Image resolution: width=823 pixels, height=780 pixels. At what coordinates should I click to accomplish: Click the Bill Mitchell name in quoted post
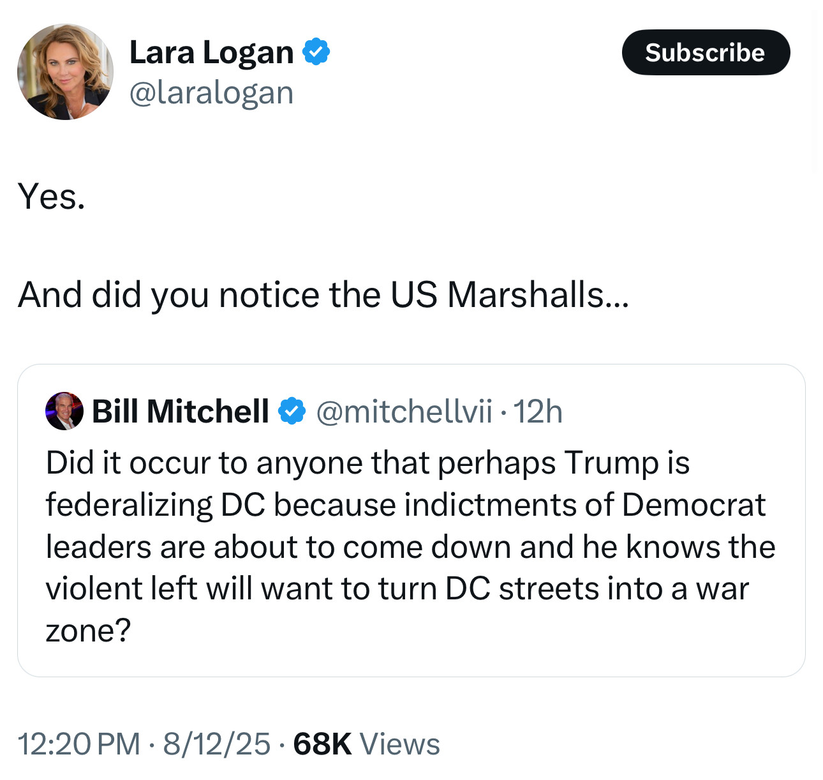coord(181,411)
